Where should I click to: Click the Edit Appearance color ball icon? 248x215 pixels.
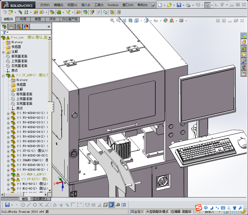[x=166, y=20]
